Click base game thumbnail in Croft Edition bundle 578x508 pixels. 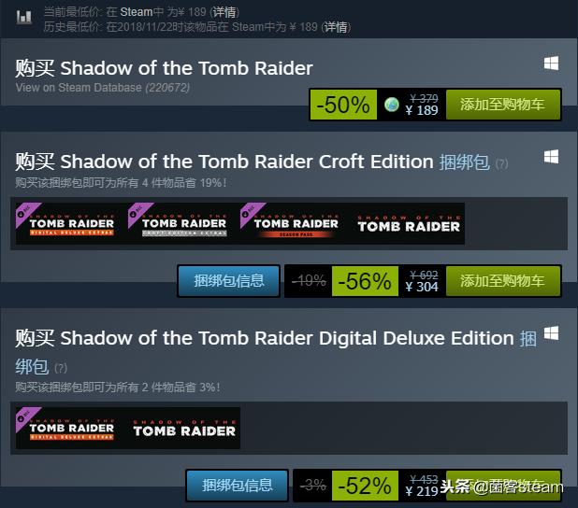pos(408,223)
